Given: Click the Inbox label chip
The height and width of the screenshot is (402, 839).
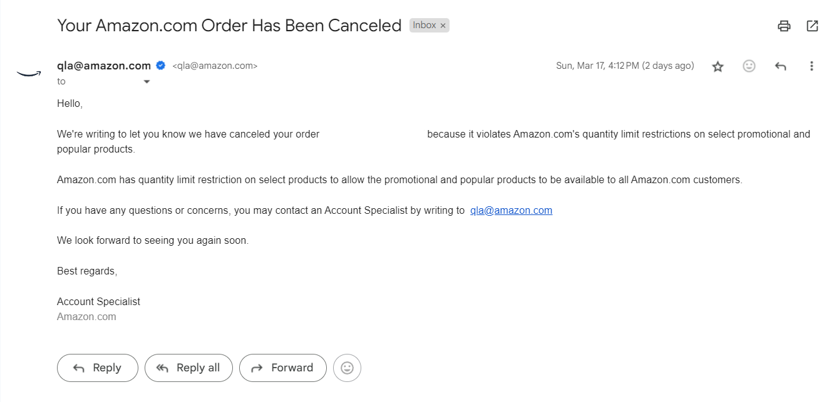Looking at the screenshot, I should click(425, 26).
